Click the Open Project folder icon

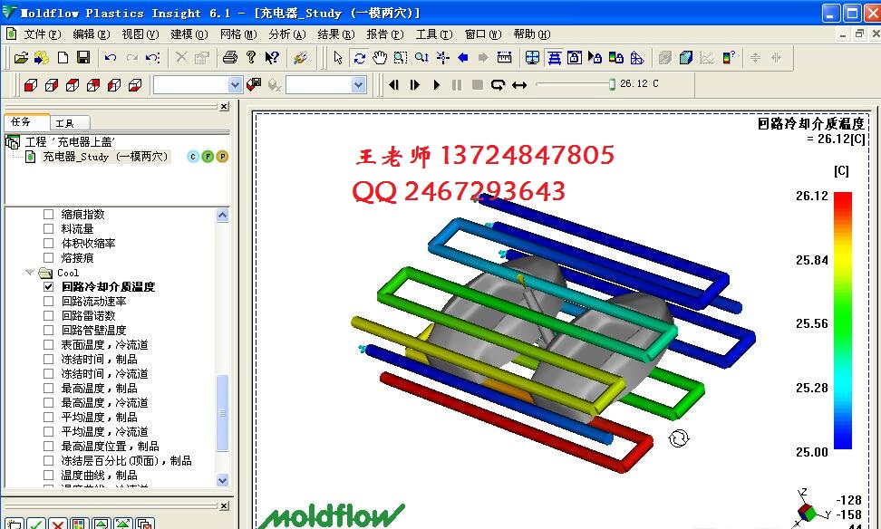[21, 57]
